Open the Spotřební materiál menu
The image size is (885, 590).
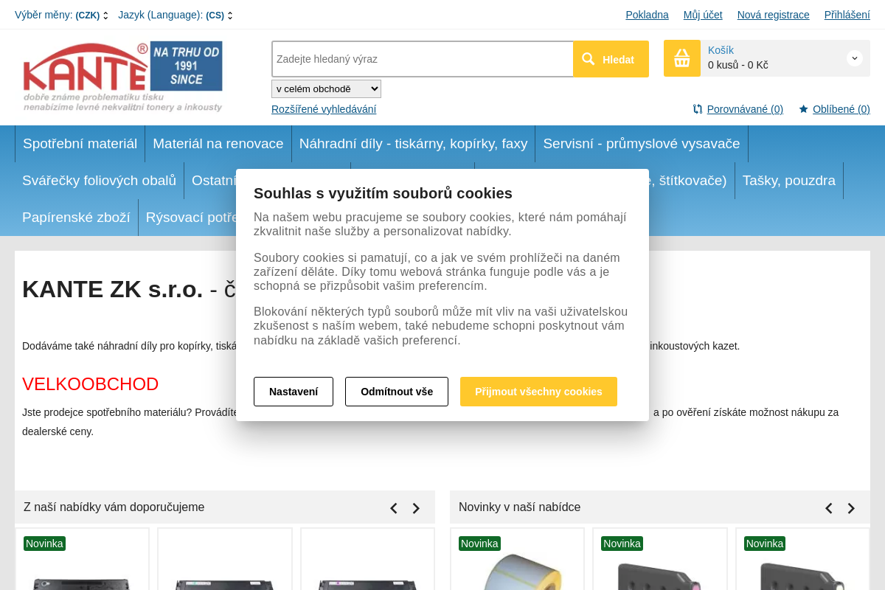coord(80,144)
